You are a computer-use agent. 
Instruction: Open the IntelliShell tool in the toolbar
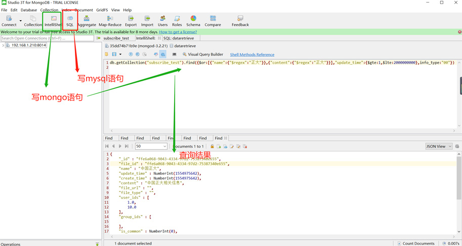(x=53, y=21)
